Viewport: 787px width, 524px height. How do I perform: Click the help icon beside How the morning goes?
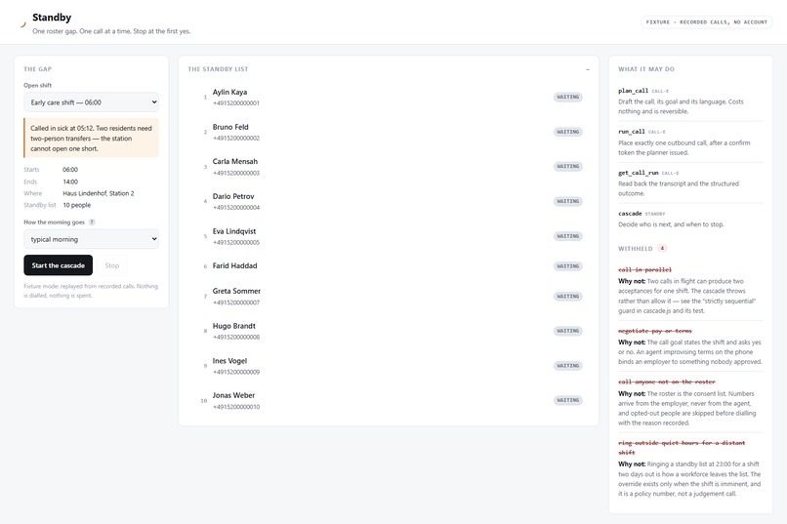(x=92, y=222)
